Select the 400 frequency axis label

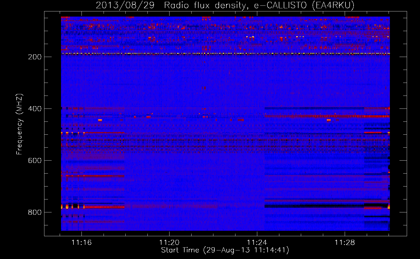point(35,109)
